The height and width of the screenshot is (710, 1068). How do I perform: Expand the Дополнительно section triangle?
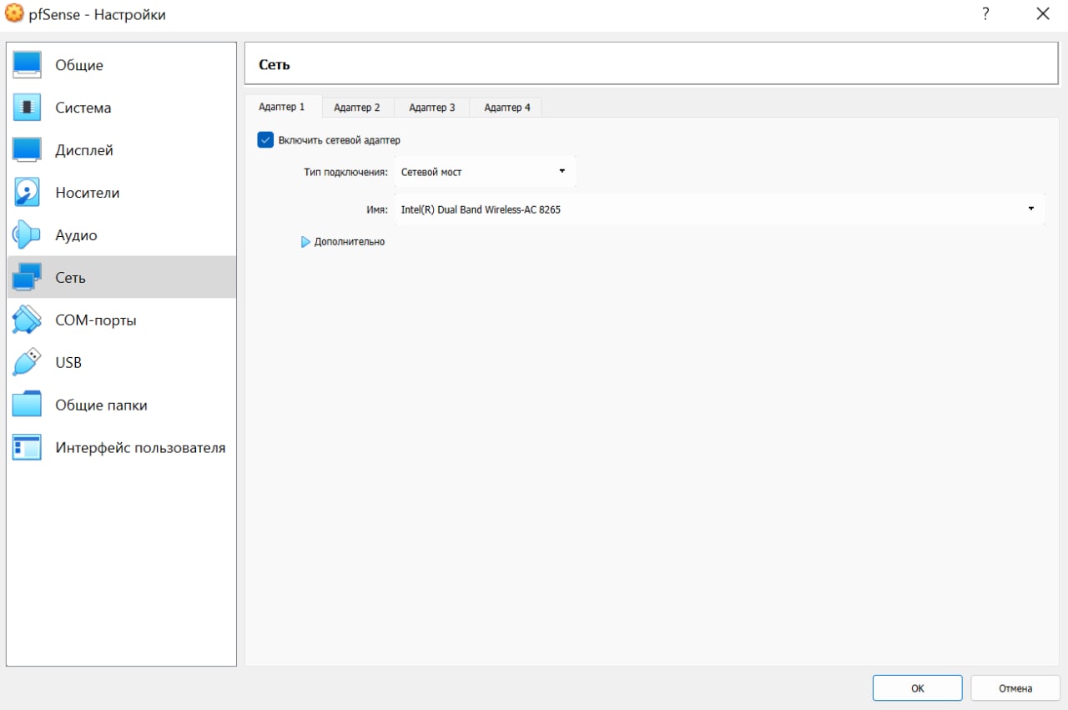[305, 242]
